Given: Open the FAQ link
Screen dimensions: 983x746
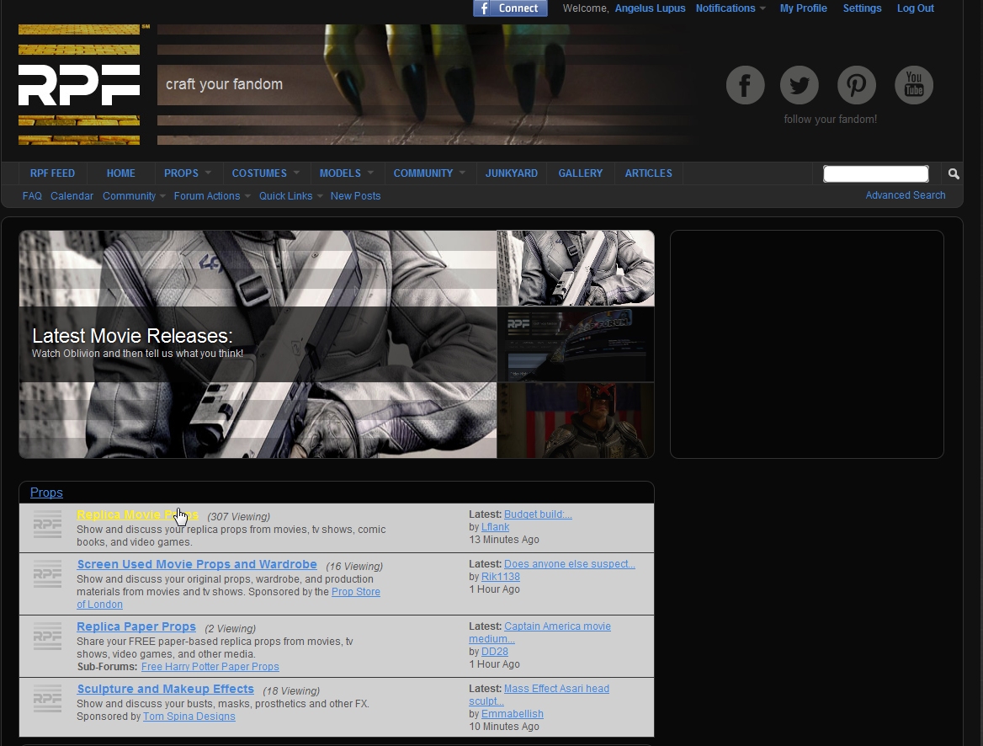Looking at the screenshot, I should pyautogui.click(x=32, y=195).
